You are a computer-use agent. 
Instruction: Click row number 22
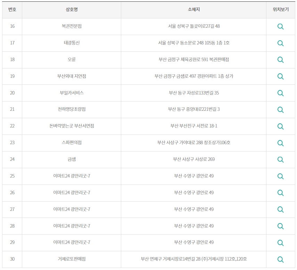[12, 126]
